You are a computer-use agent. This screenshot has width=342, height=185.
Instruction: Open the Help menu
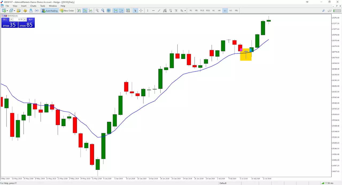click(x=63, y=6)
